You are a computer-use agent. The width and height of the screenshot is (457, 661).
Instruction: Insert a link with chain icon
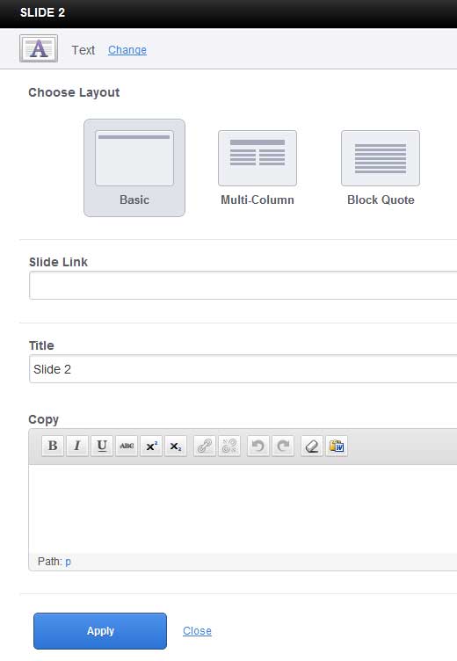point(205,446)
